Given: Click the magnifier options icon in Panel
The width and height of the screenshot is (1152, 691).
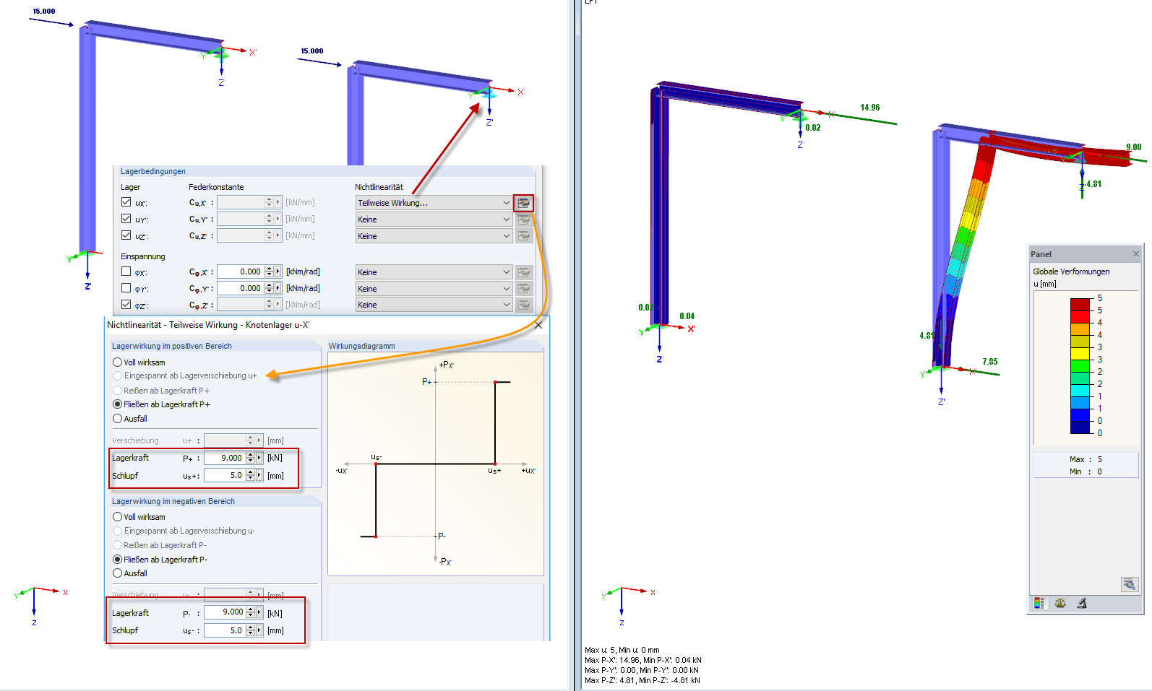Looking at the screenshot, I should (1130, 584).
